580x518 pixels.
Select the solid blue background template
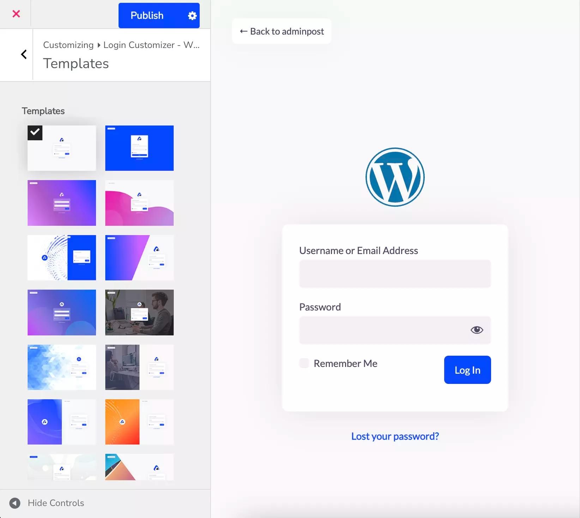point(139,148)
